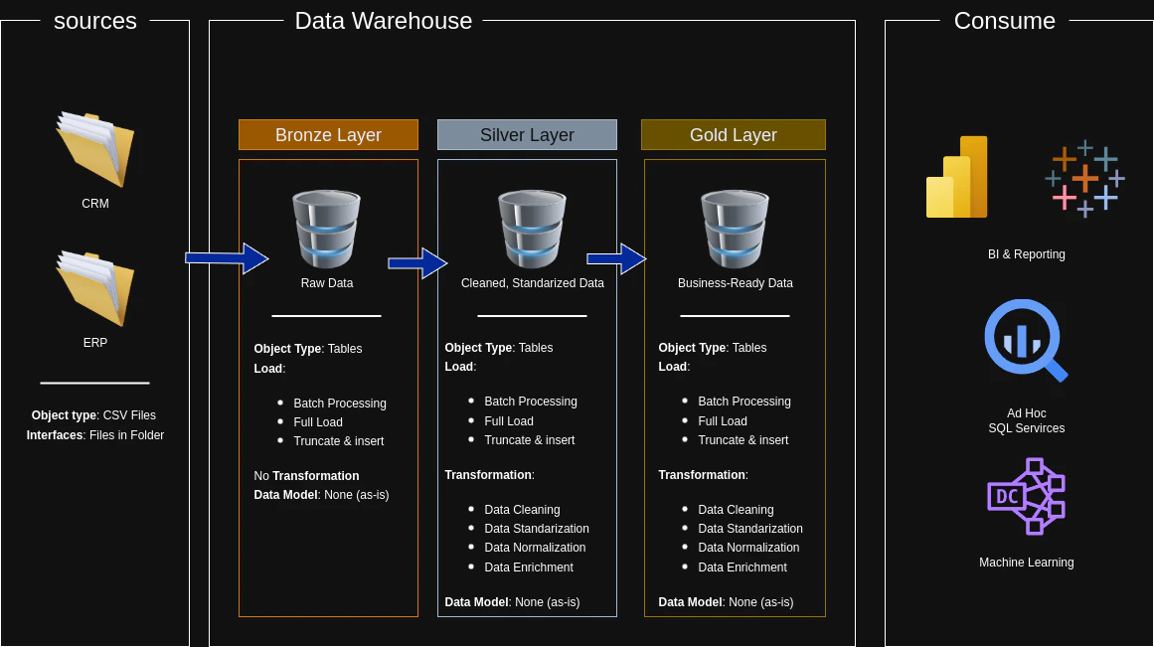Click the Raw Data caption under Bronze database
This screenshot has height=647, width=1154.
tap(326, 282)
